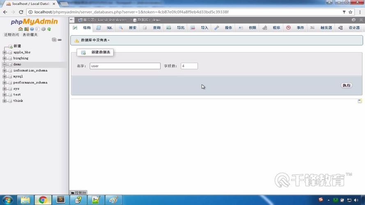Image resolution: width=365 pixels, height=205 pixels.
Task: Open the 设计器 tab
Action: coord(349,27)
